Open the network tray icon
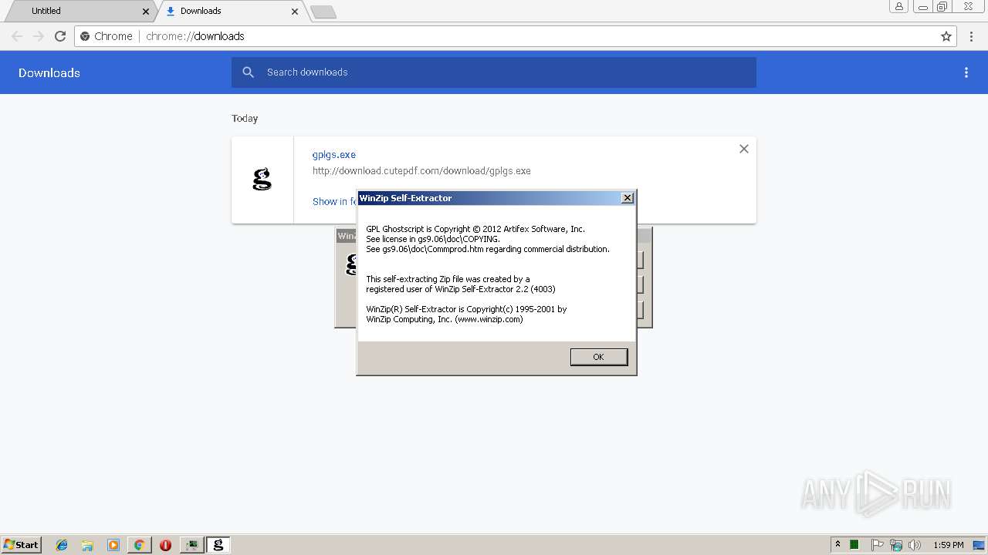The width and height of the screenshot is (988, 555). coord(896,545)
